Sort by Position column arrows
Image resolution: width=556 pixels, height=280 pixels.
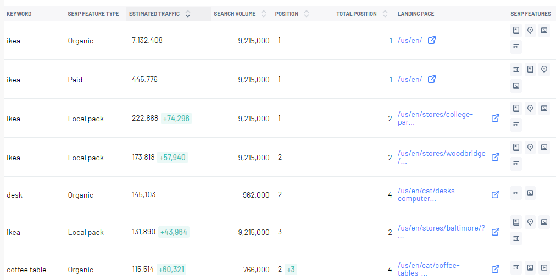[x=307, y=14]
